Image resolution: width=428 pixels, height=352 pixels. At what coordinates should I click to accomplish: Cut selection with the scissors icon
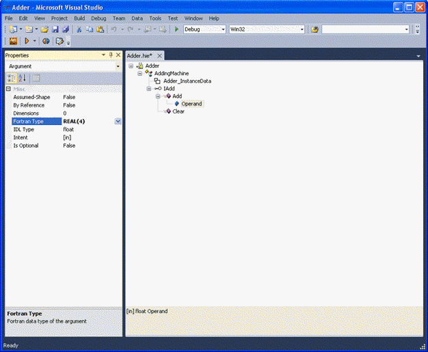79,29
